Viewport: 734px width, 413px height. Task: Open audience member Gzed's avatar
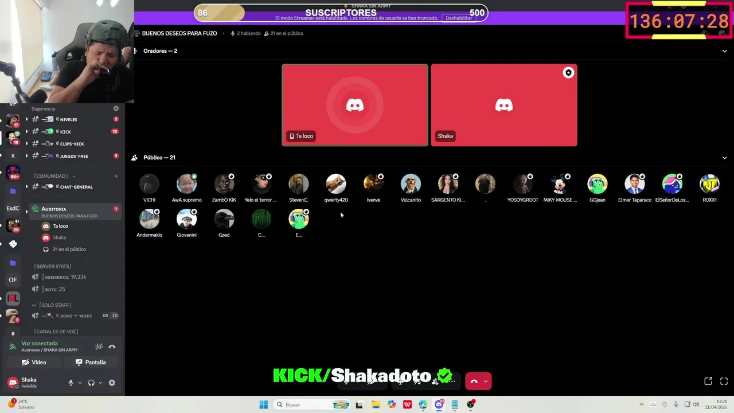pos(224,219)
